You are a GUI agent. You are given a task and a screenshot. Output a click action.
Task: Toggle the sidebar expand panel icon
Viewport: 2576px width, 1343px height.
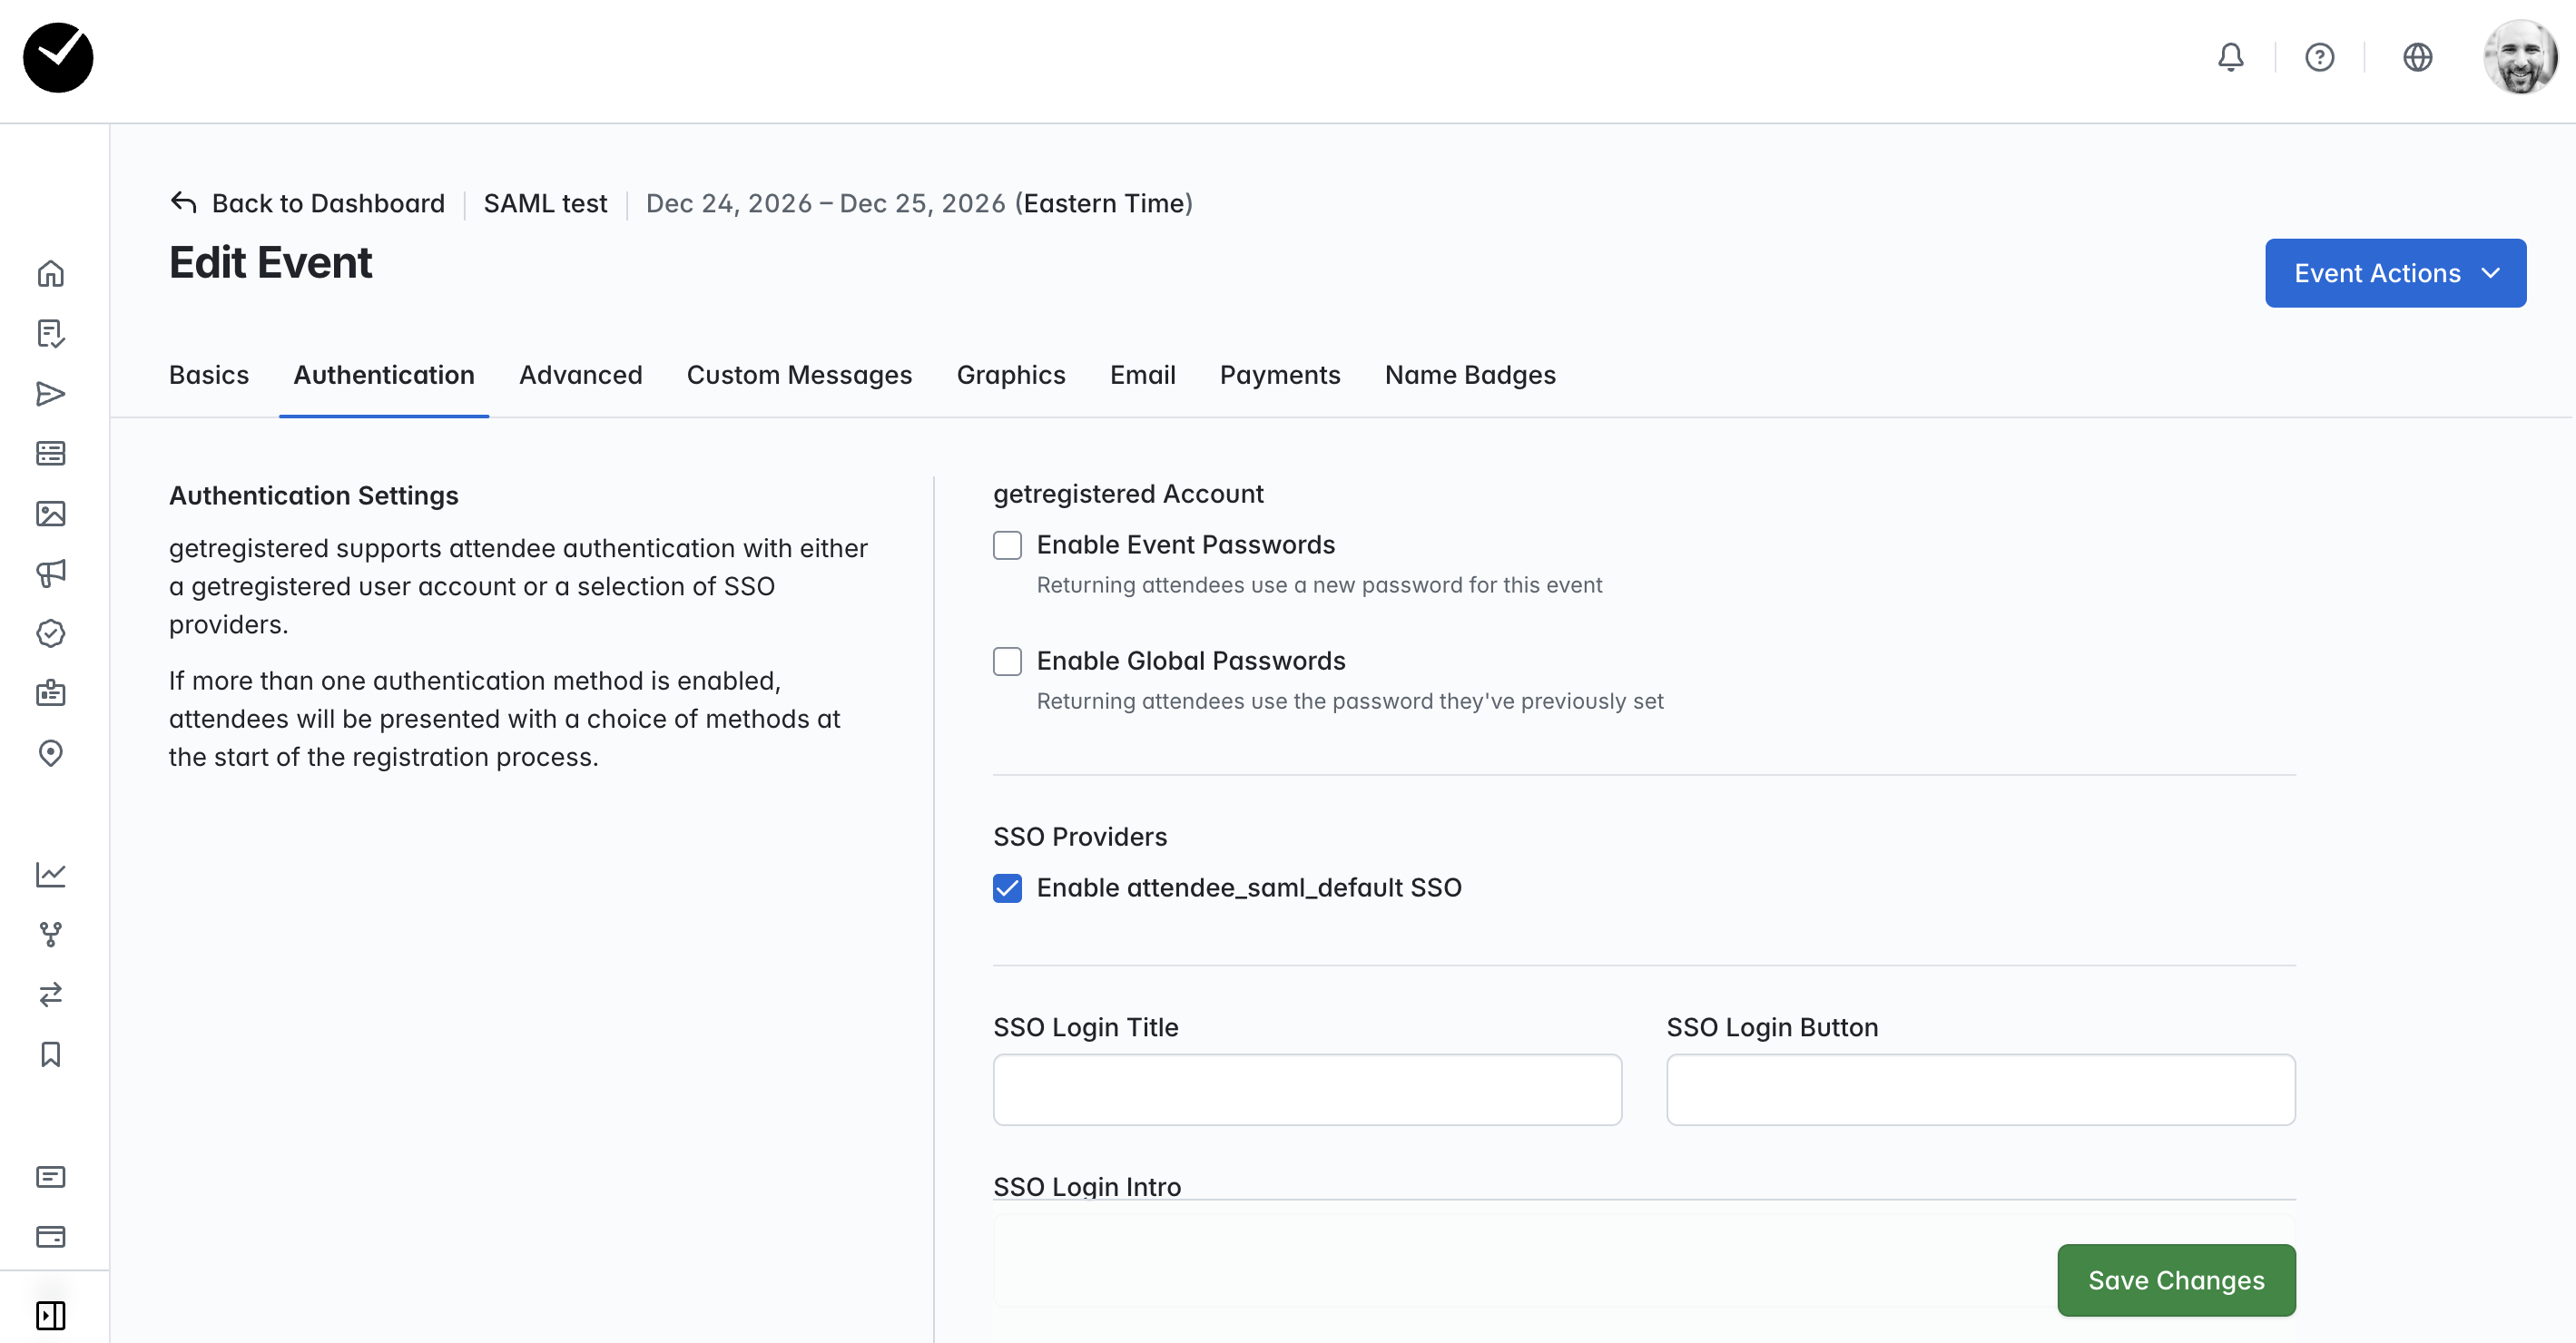click(x=51, y=1315)
